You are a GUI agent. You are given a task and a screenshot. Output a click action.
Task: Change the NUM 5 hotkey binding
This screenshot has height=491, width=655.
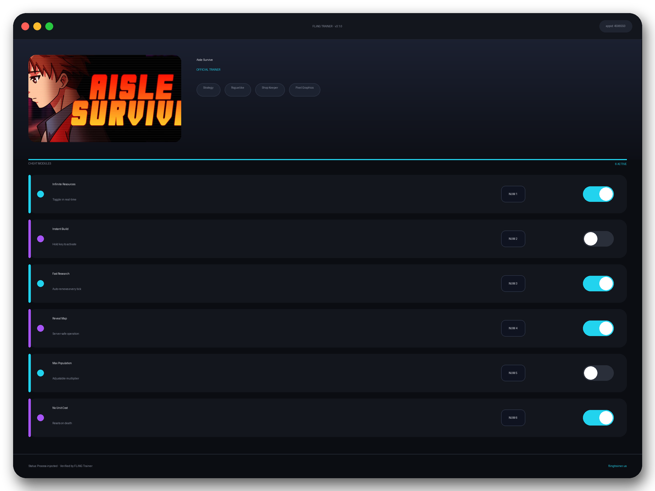(513, 373)
